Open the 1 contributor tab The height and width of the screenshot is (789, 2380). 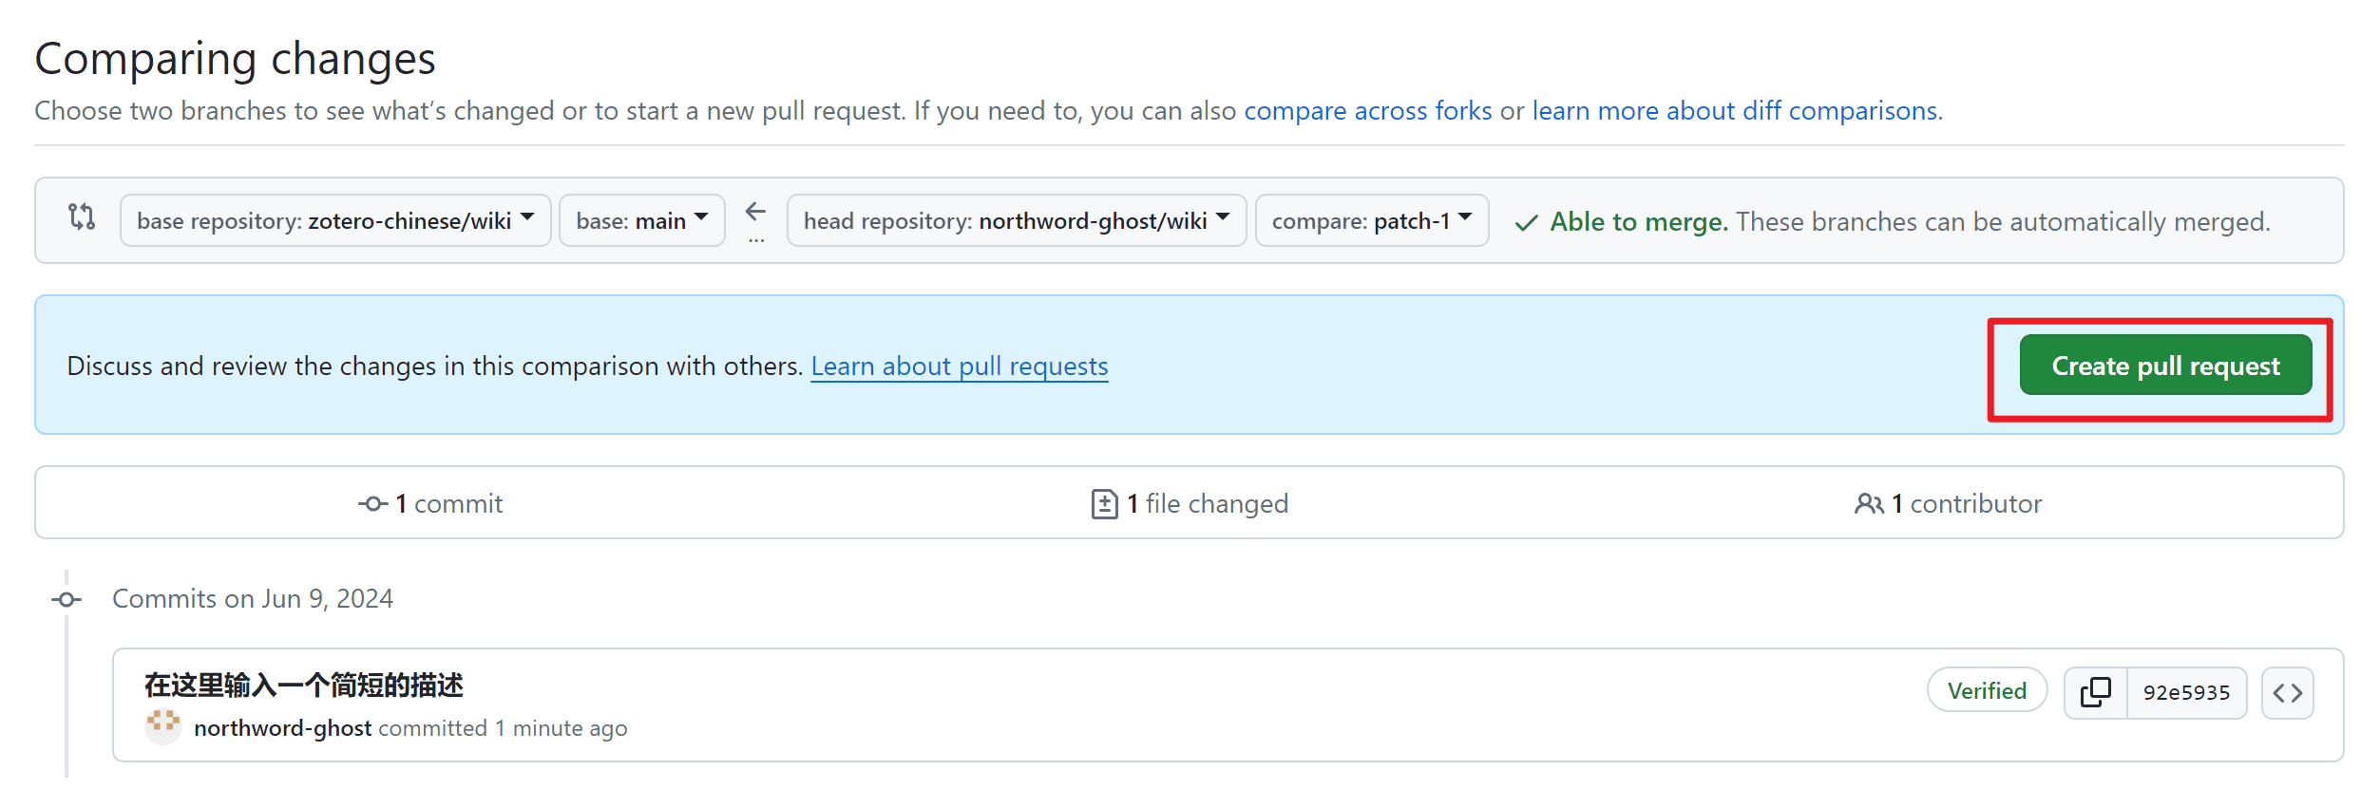[x=1949, y=504]
